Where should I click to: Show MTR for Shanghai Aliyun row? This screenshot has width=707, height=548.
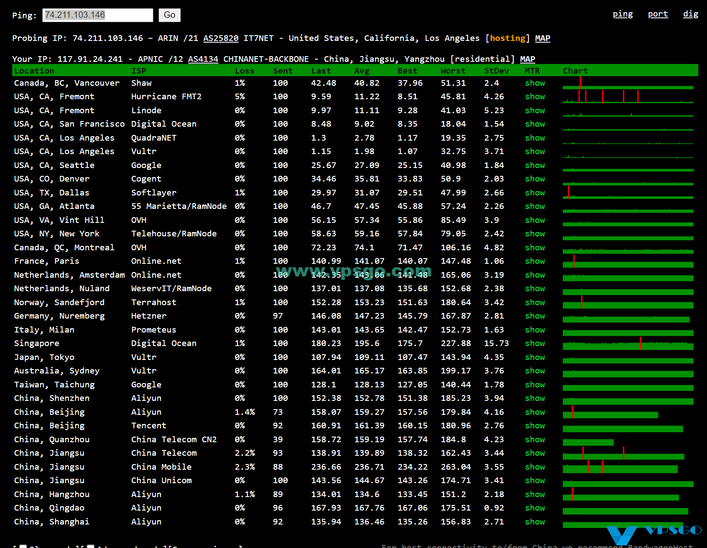(x=535, y=522)
